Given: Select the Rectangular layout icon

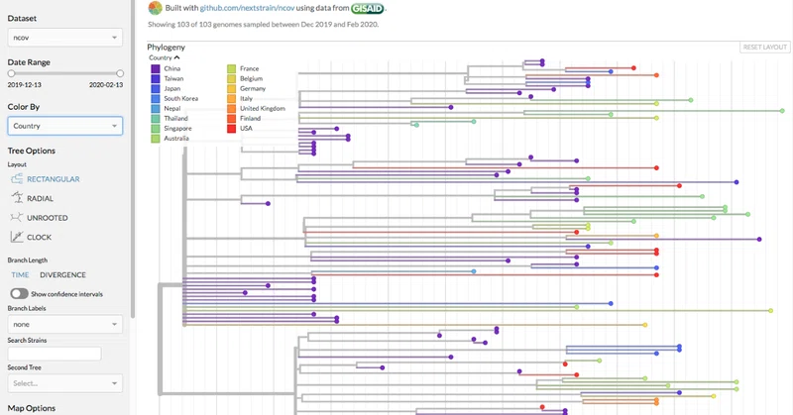Looking at the screenshot, I should [x=17, y=179].
